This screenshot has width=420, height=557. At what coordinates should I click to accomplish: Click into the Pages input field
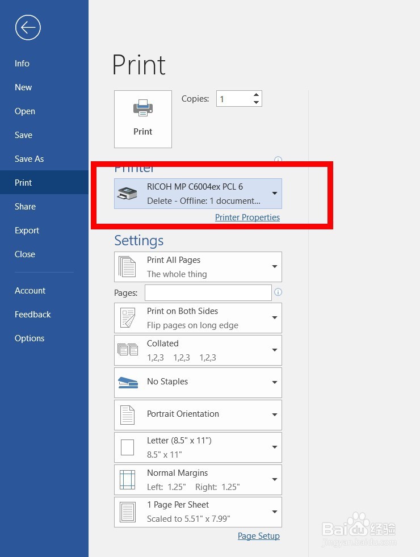[x=208, y=292]
